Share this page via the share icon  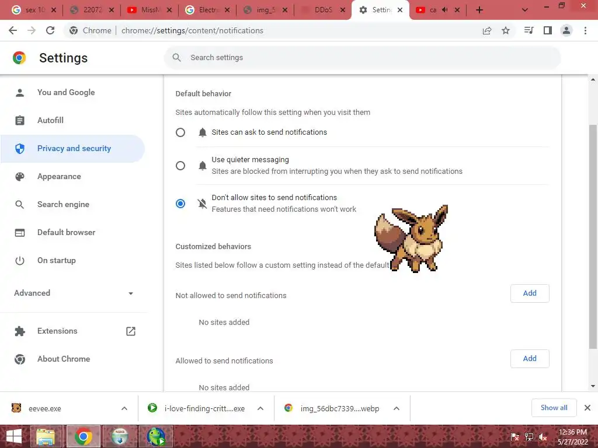tap(486, 30)
